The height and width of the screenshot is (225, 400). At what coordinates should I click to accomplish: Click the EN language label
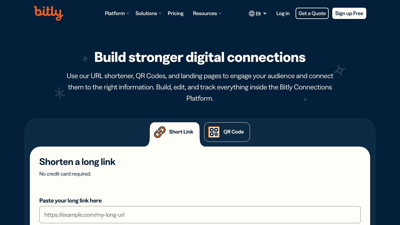[258, 14]
